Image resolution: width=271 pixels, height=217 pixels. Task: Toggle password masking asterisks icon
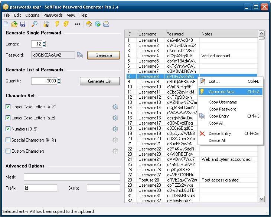click(78, 24)
